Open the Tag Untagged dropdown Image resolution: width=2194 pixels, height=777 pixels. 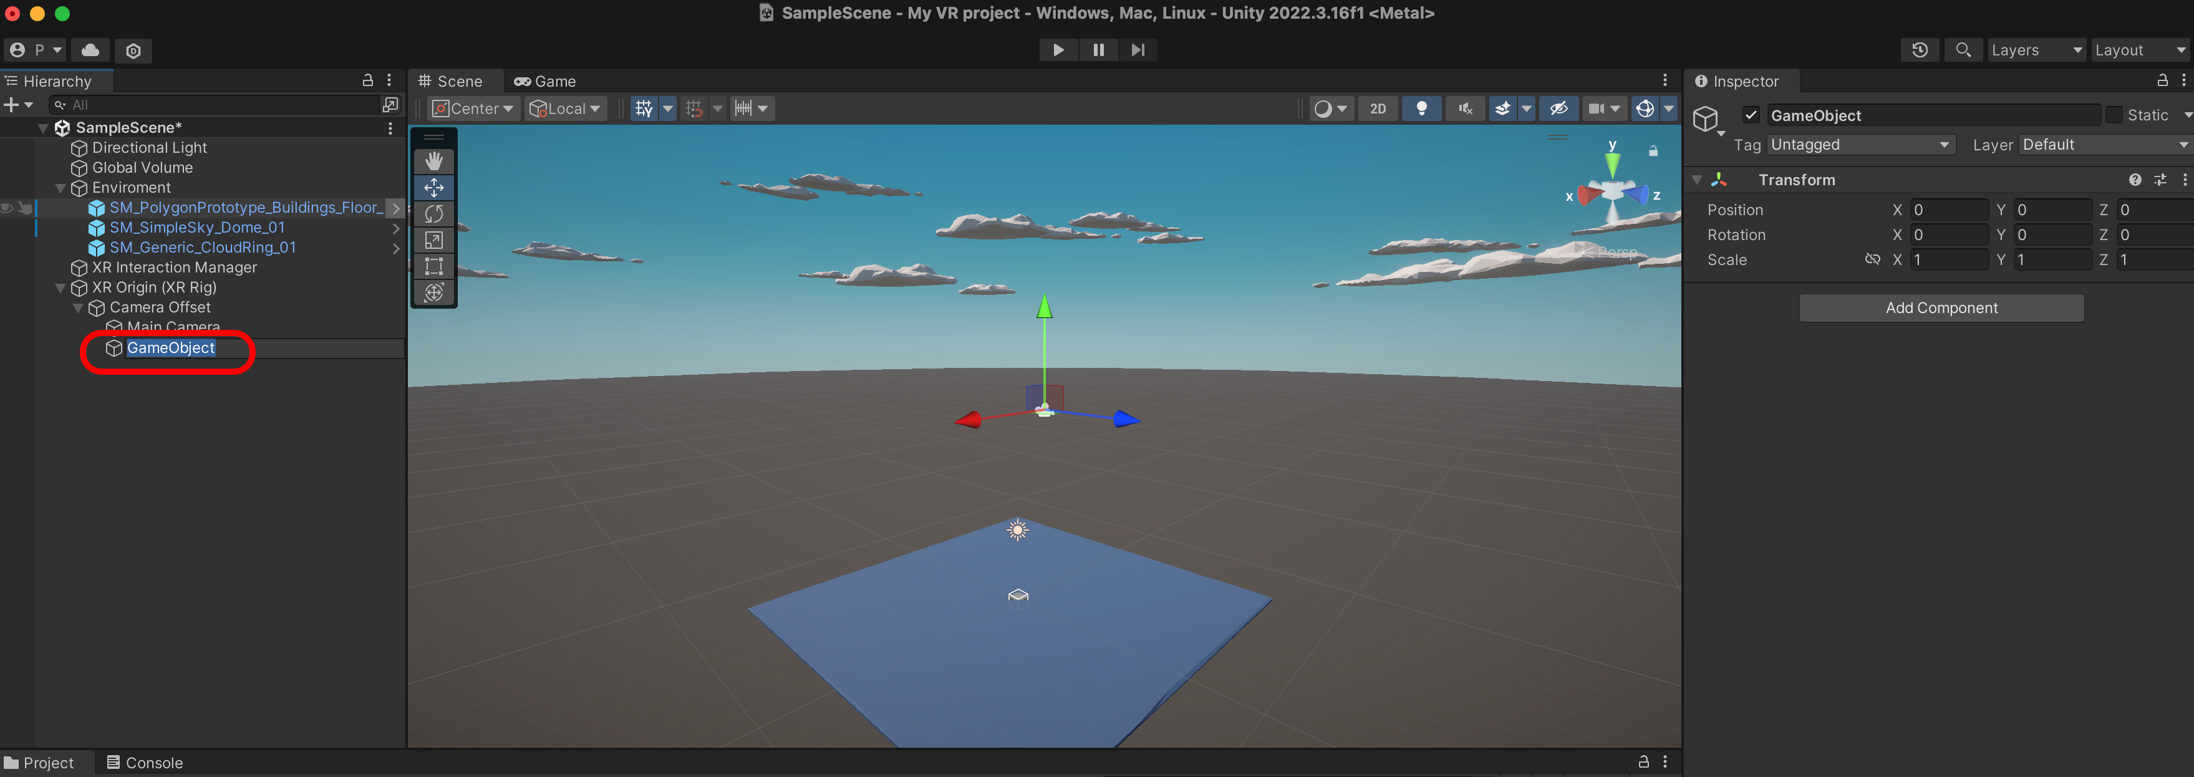(x=1859, y=145)
